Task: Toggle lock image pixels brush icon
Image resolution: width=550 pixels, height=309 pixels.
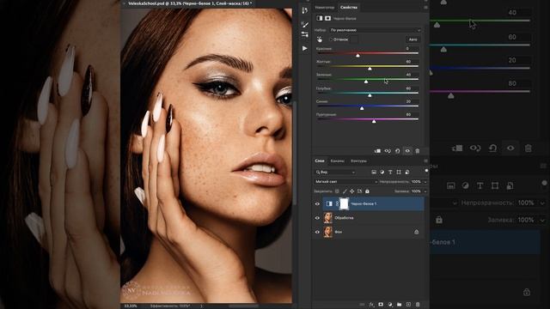Action: 345,191
